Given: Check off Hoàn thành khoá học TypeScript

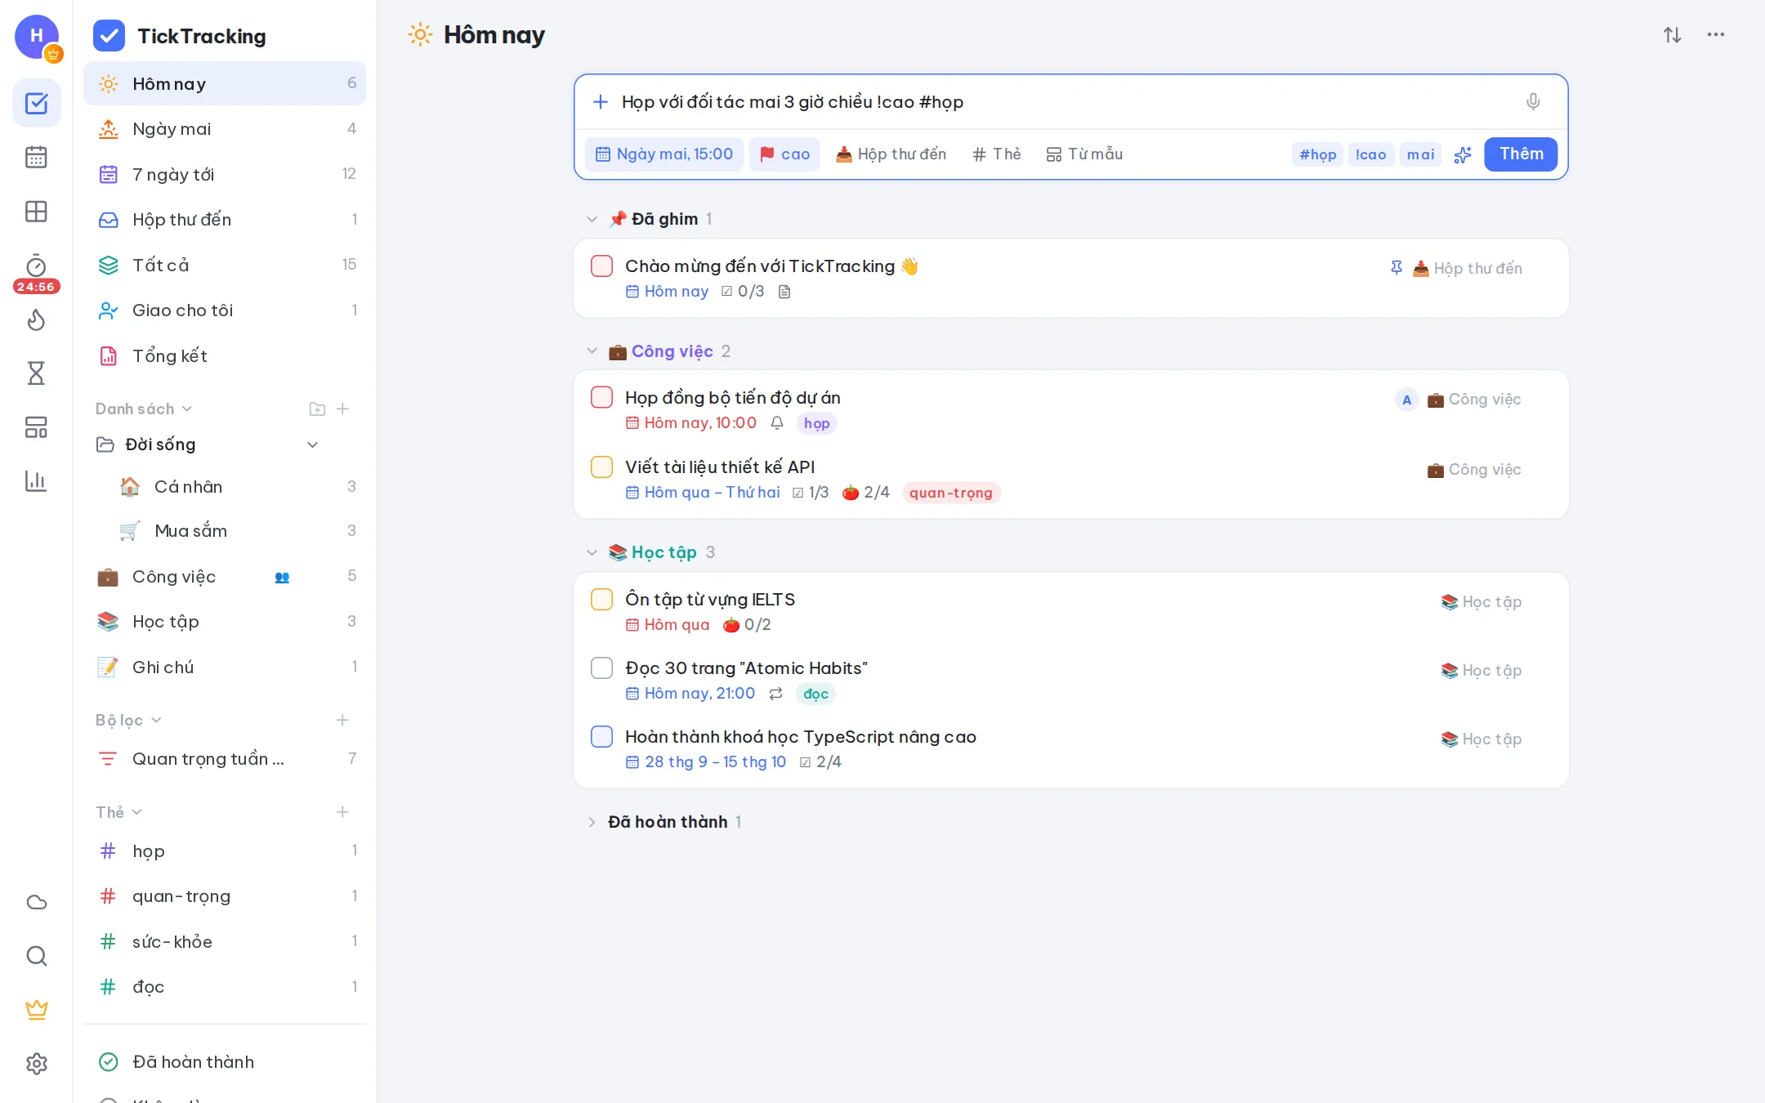Looking at the screenshot, I should pyautogui.click(x=601, y=737).
